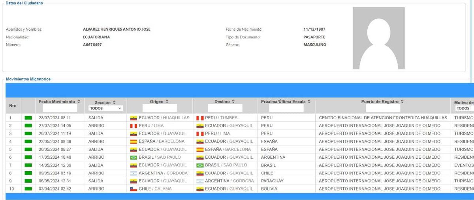
Task: Toggle sorting on the Origen column
Action: click(x=167, y=102)
